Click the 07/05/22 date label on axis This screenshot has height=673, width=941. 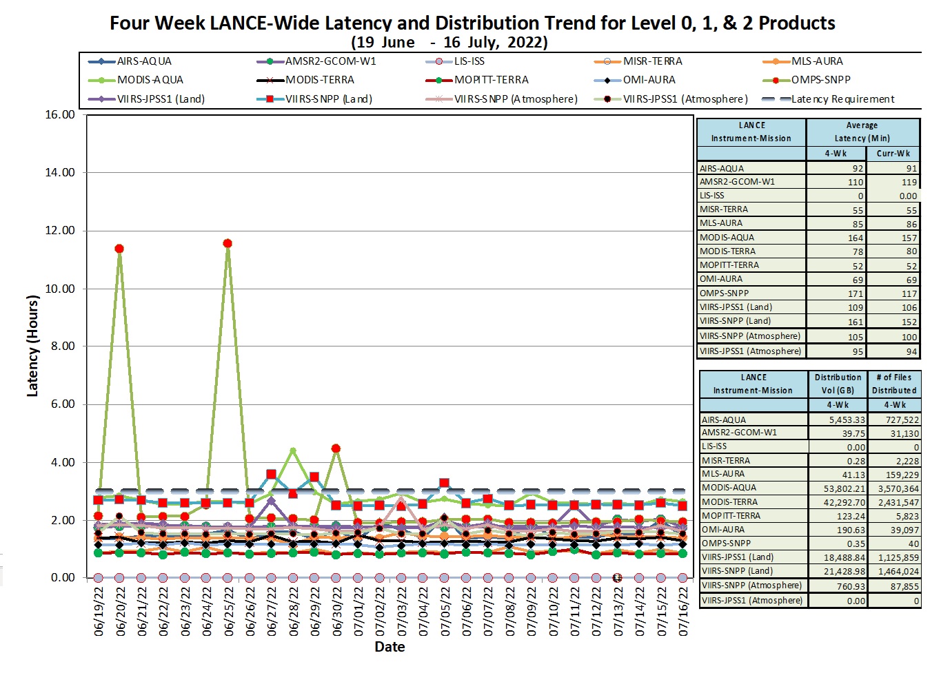pos(445,611)
